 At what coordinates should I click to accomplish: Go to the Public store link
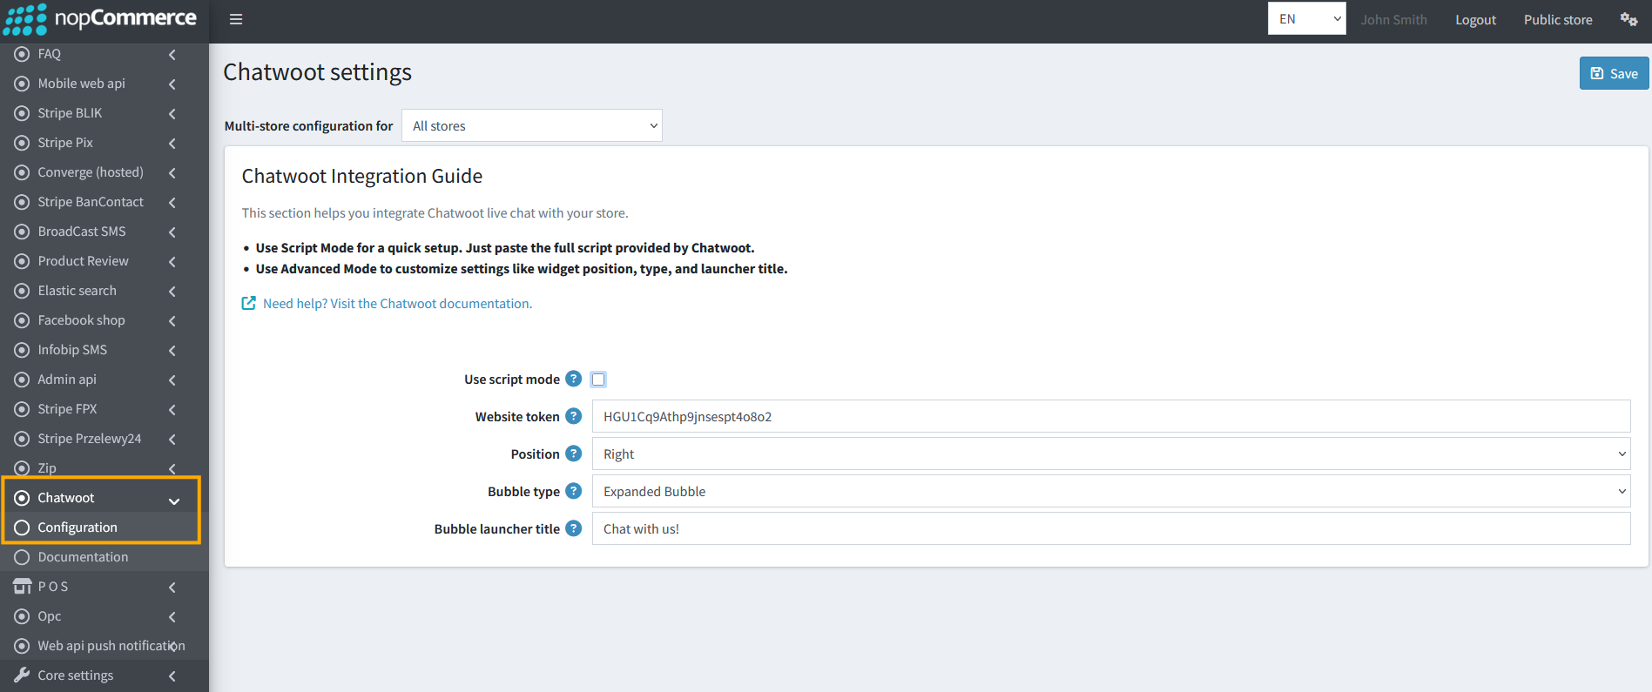coord(1558,19)
